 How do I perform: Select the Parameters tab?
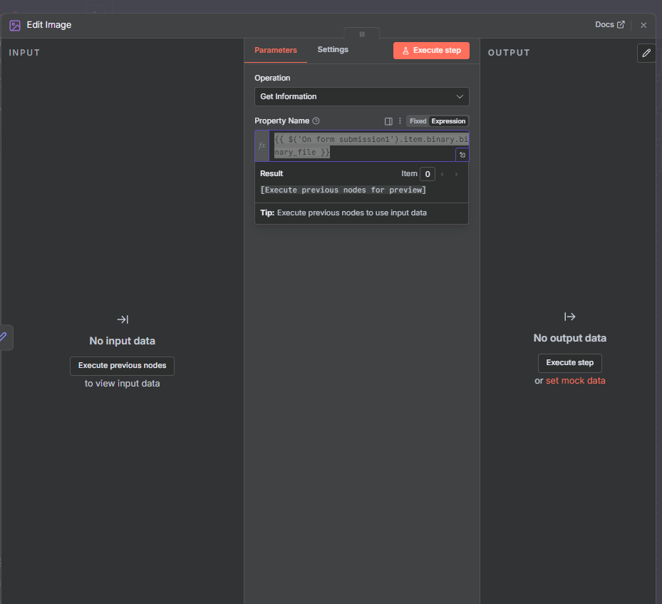click(275, 50)
